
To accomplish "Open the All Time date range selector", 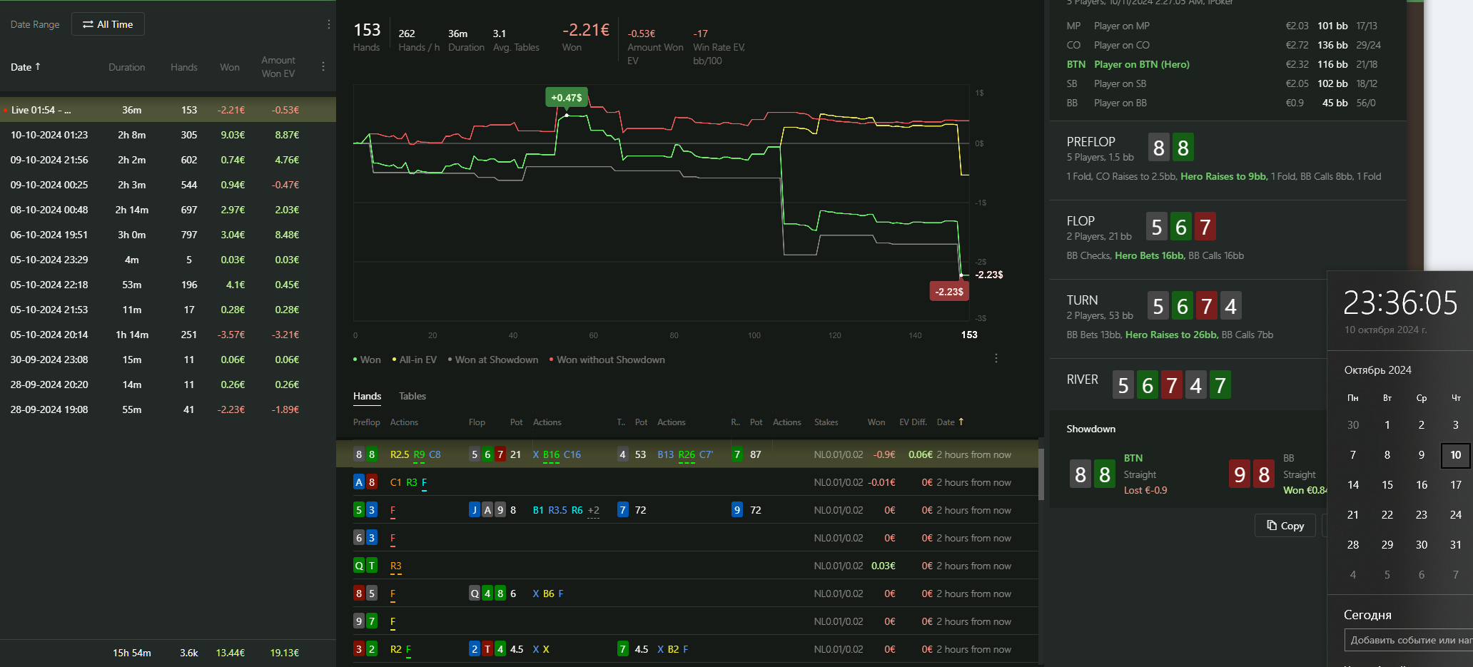I will click(108, 24).
